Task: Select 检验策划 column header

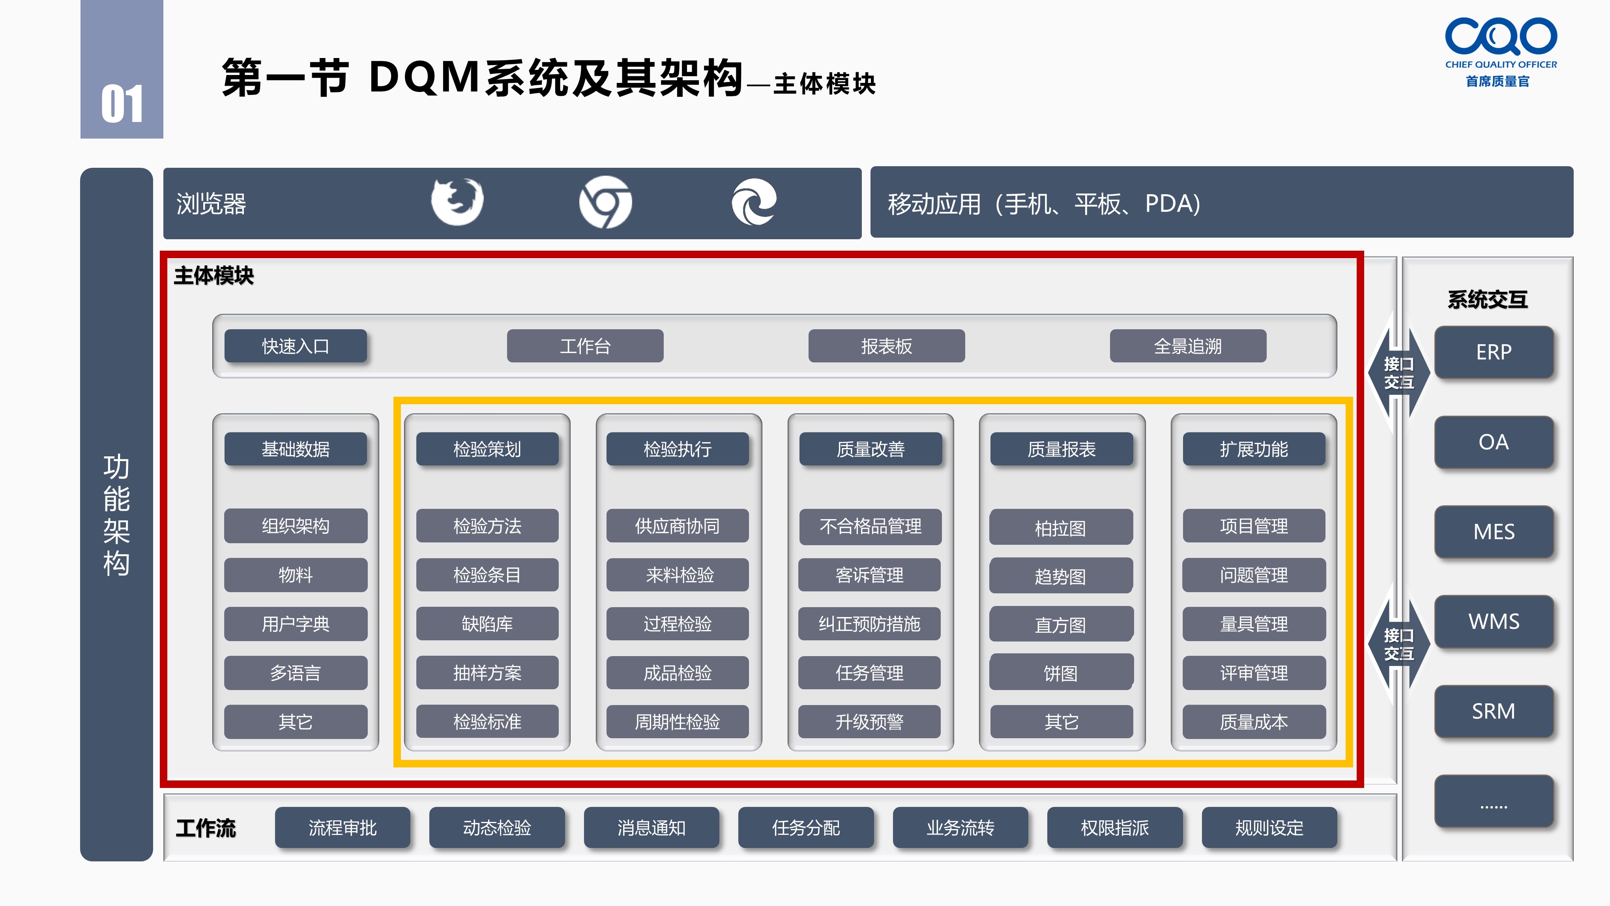Action: point(487,449)
